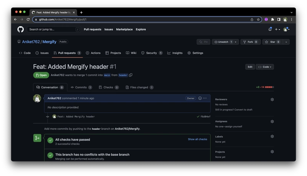
Task: Select the Files changed tab
Action: (x=139, y=87)
